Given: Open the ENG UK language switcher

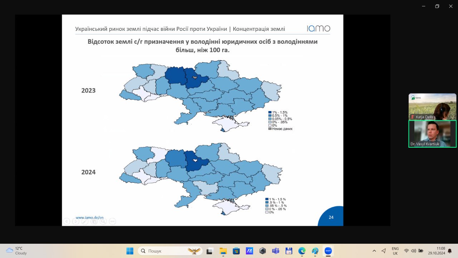Looking at the screenshot, I should click(x=395, y=251).
